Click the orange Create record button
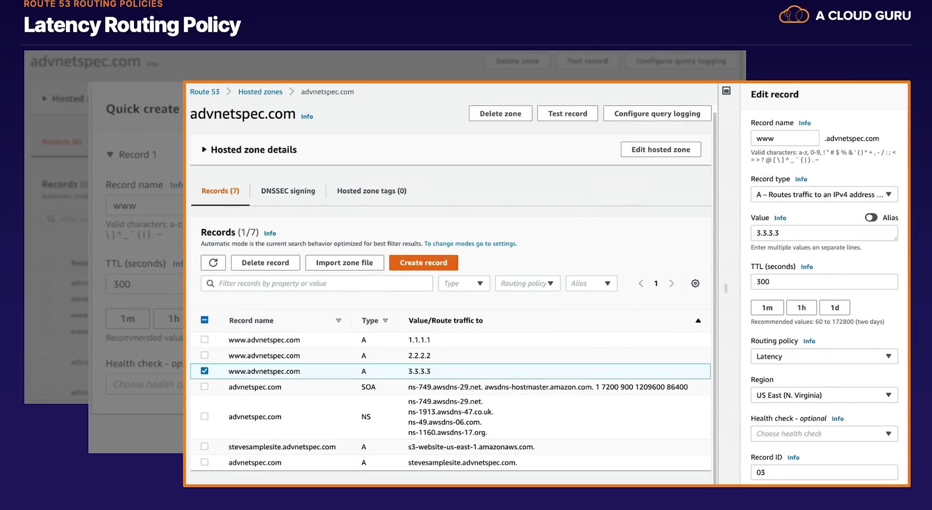Image resolution: width=932 pixels, height=510 pixels. 423,263
